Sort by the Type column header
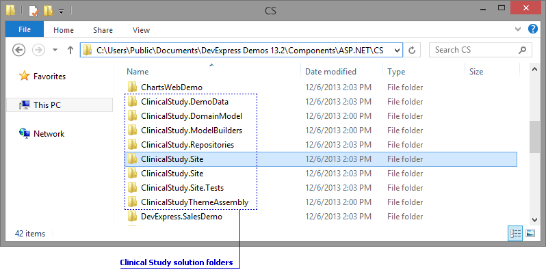Image resolution: width=546 pixels, height=272 pixels. point(396,72)
